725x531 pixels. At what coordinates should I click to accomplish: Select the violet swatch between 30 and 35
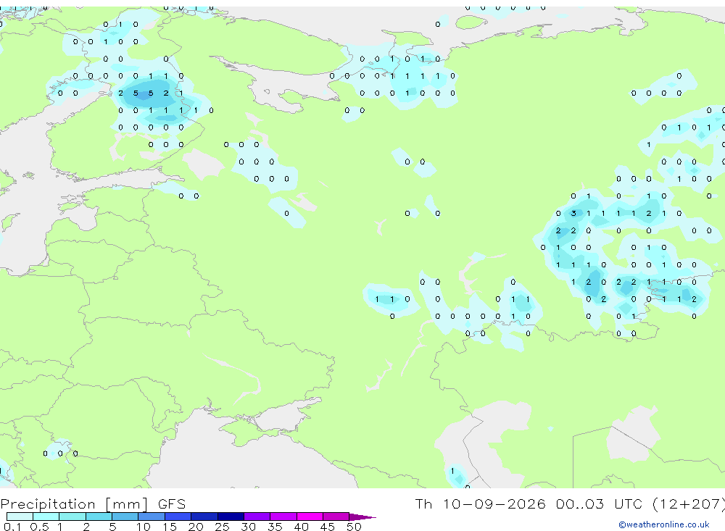pyautogui.click(x=257, y=517)
